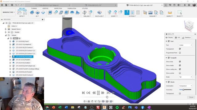Image resolution: width=197 pixels, height=110 pixels.
Task: Click the Bore/thread drilling icon
Action: click(x=90, y=12)
